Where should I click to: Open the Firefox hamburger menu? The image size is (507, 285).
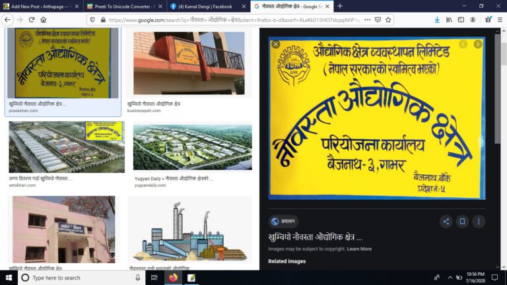(500, 20)
